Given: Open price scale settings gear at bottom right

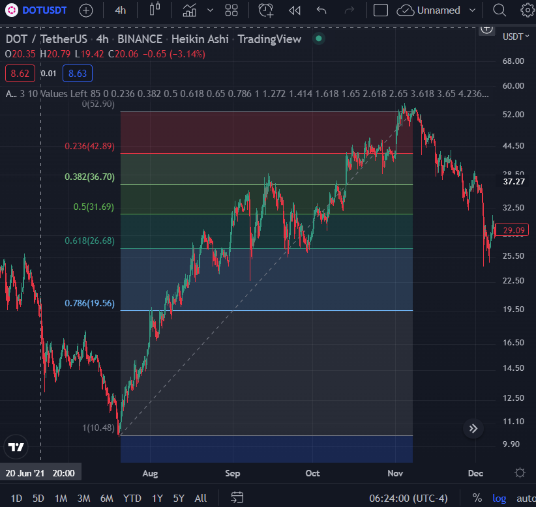Looking at the screenshot, I should coord(520,473).
